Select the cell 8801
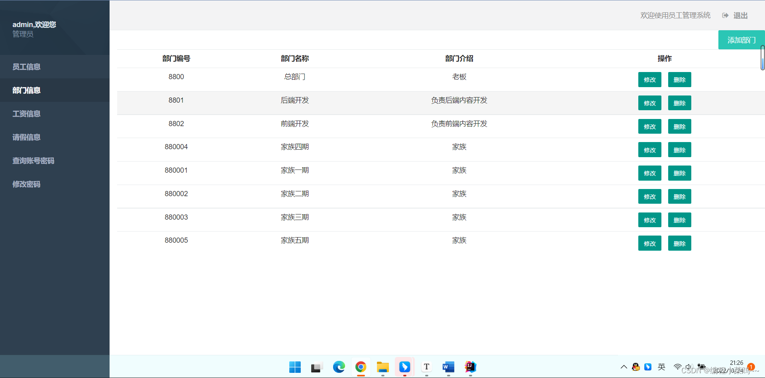The image size is (765, 378). point(176,100)
